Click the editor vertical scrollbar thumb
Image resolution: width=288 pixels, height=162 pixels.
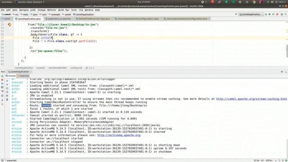(x=287, y=51)
